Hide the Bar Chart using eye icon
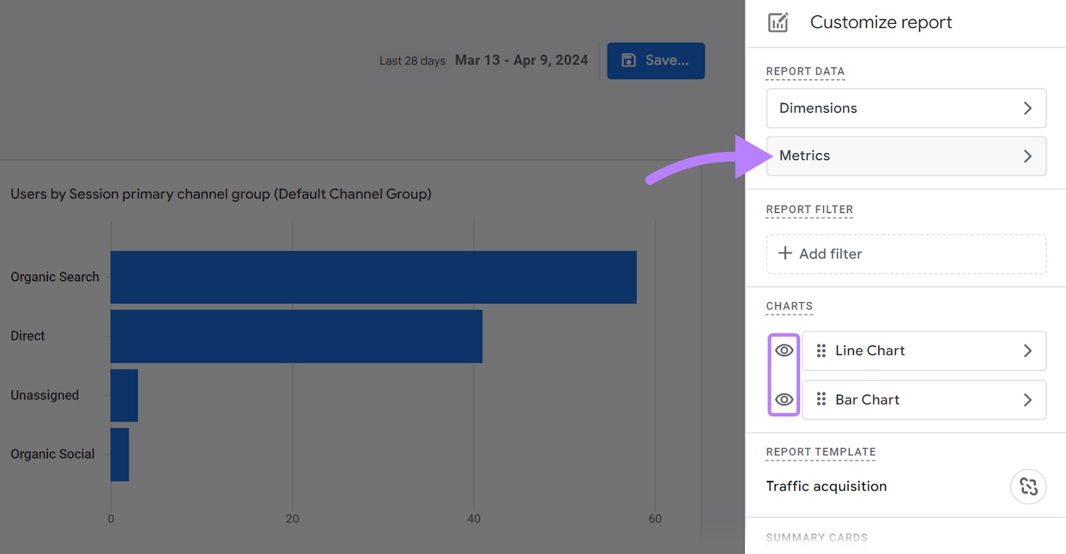This screenshot has height=554, width=1066. point(784,400)
